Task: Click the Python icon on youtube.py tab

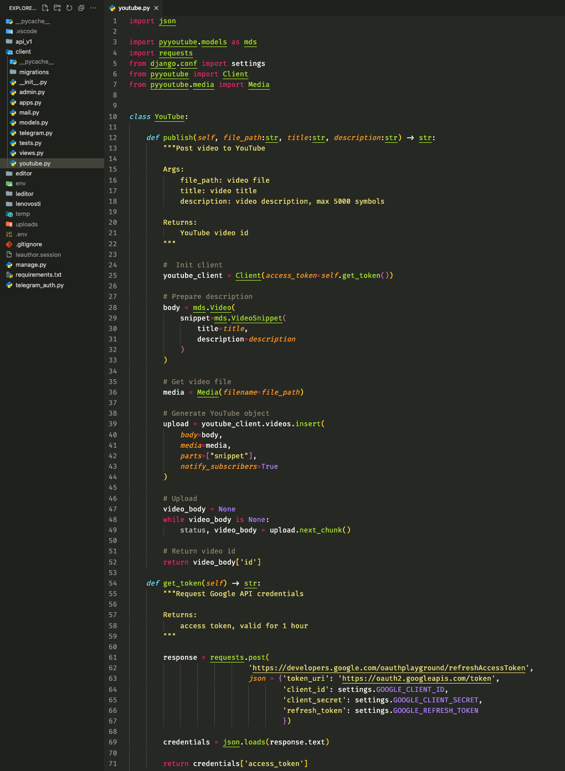Action: point(112,8)
